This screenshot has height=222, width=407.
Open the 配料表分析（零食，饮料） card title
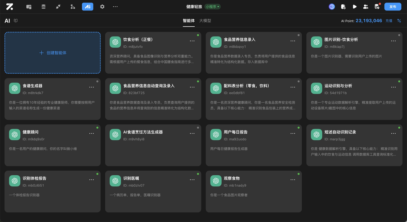coord(247,86)
